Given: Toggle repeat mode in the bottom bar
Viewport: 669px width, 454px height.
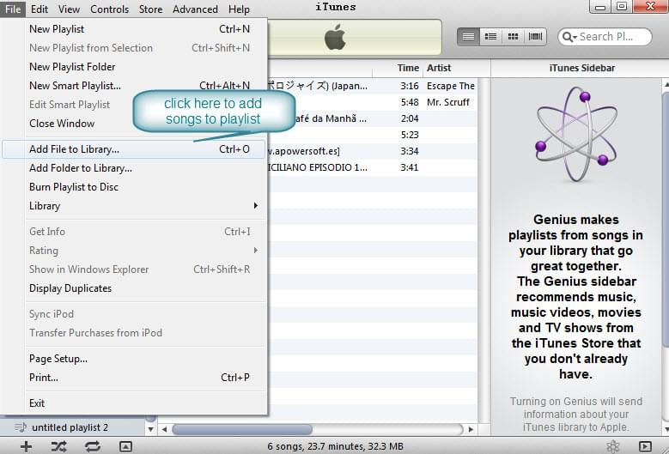Looking at the screenshot, I should coord(93,446).
